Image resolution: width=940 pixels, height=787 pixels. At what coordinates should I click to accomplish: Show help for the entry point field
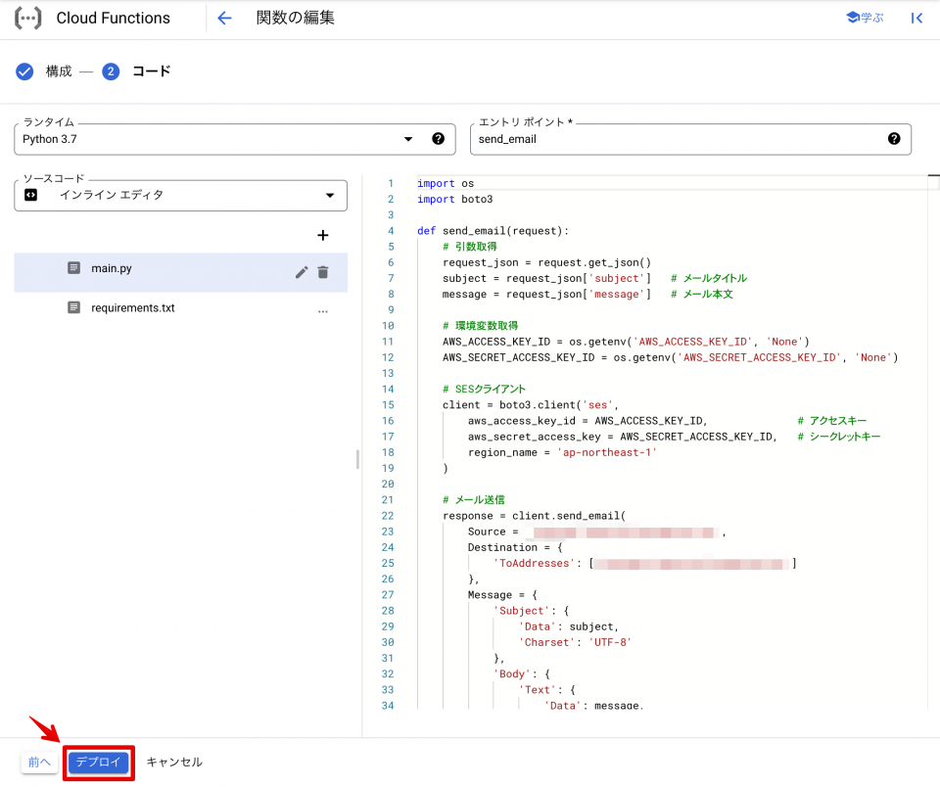(x=894, y=138)
